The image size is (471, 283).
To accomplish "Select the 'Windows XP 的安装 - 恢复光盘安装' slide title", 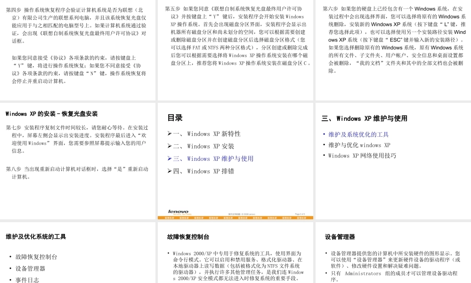I will (51, 114).
